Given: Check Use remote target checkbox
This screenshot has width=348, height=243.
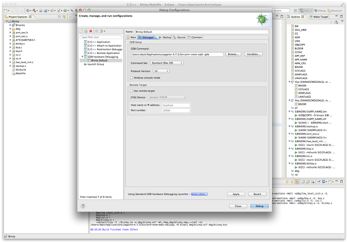Looking at the screenshot, I should pos(131,91).
